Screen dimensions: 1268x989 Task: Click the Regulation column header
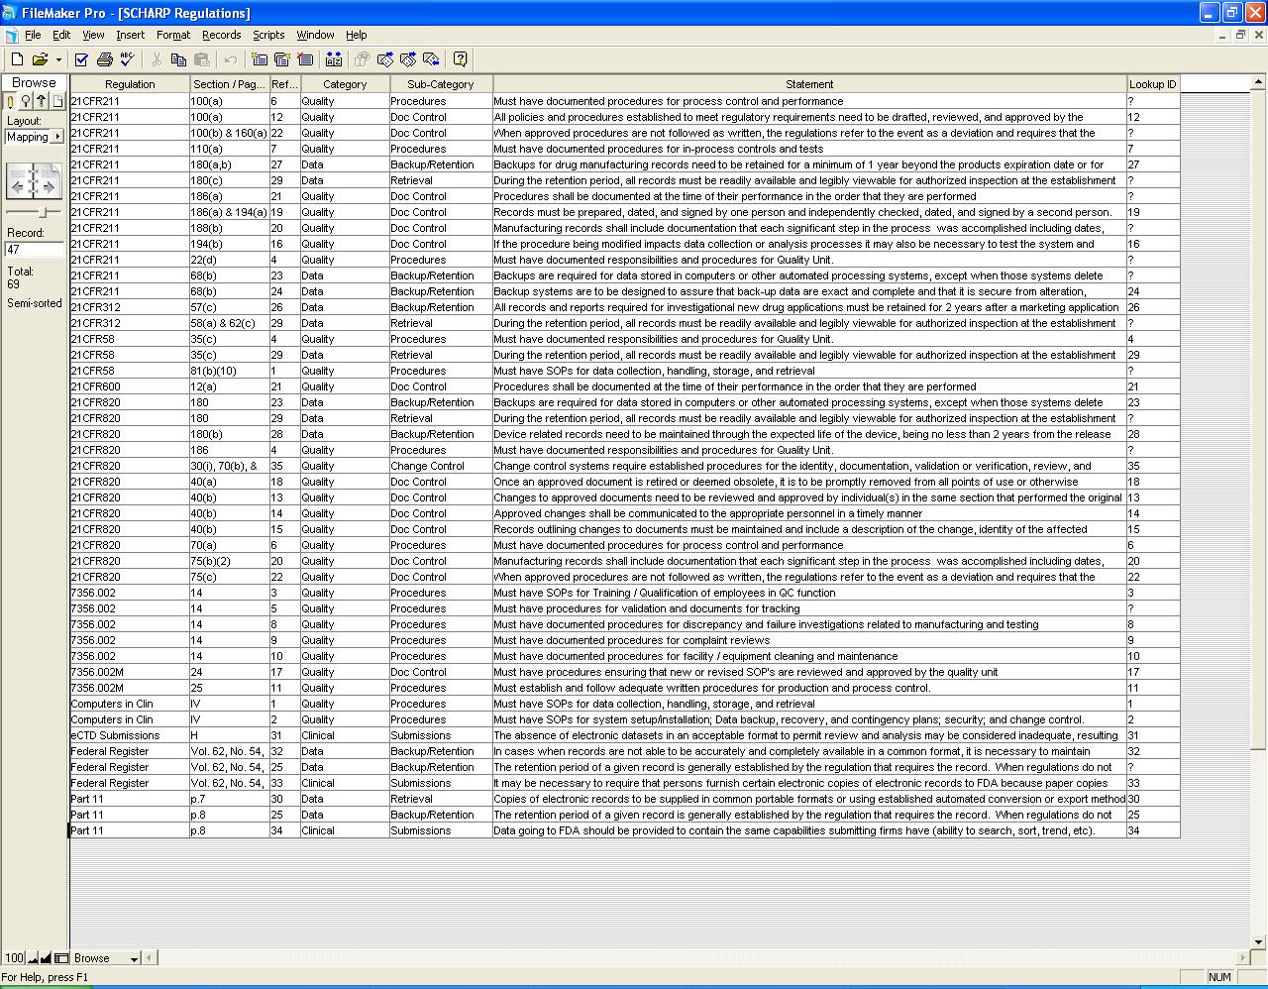pos(130,84)
